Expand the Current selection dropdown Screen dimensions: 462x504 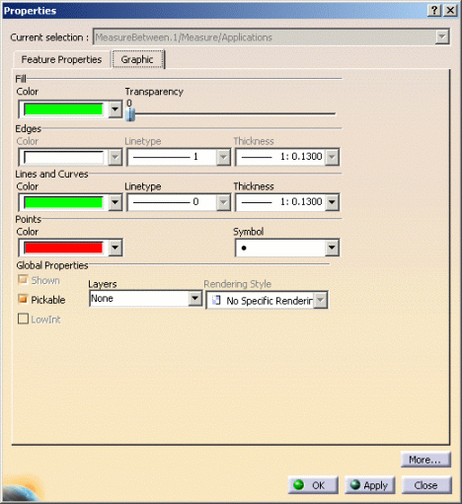(442, 36)
